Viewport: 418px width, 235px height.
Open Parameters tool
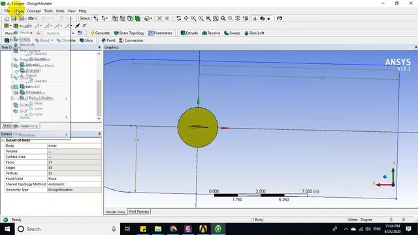pyautogui.click(x=160, y=33)
